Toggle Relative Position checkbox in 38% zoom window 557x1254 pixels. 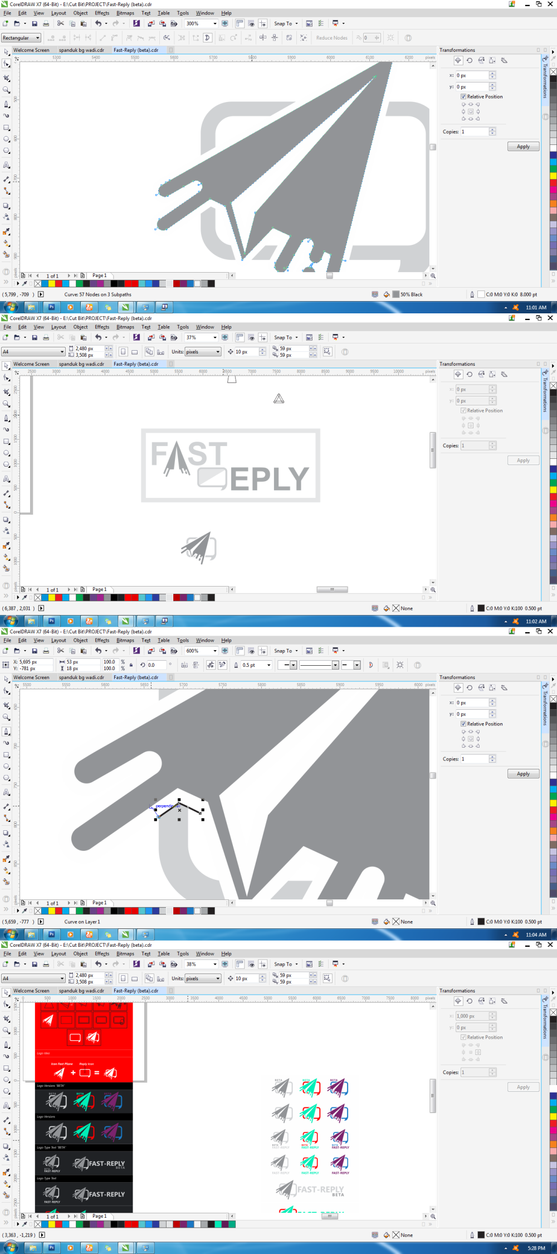coord(463,1037)
